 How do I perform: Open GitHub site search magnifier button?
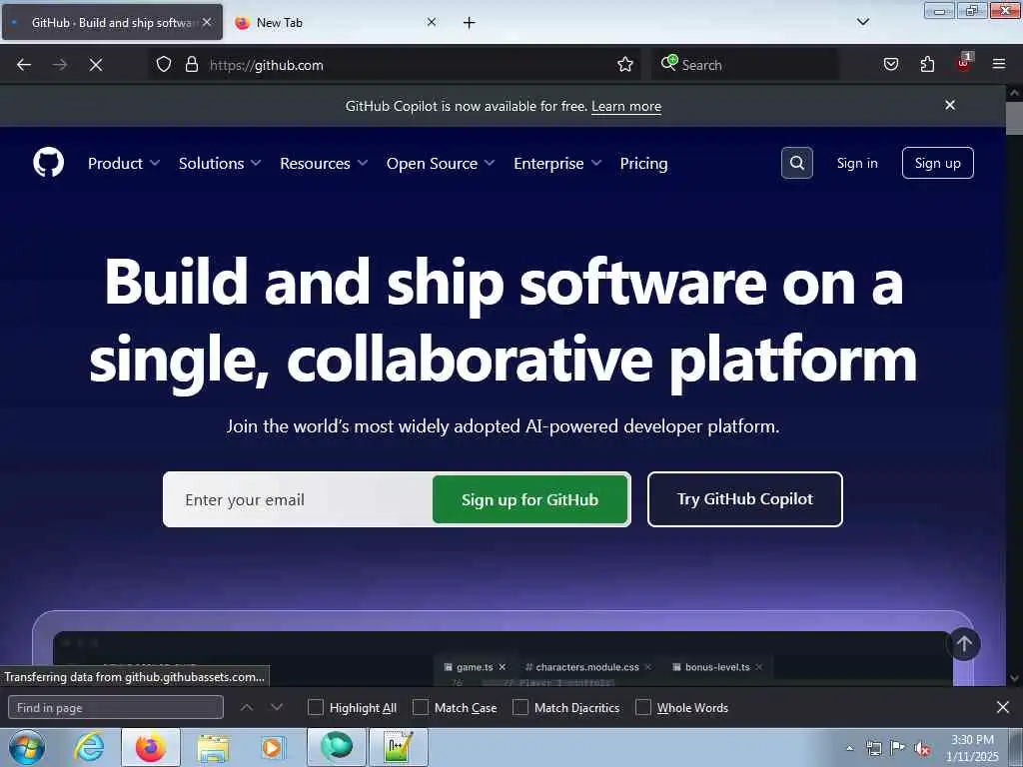tap(796, 163)
